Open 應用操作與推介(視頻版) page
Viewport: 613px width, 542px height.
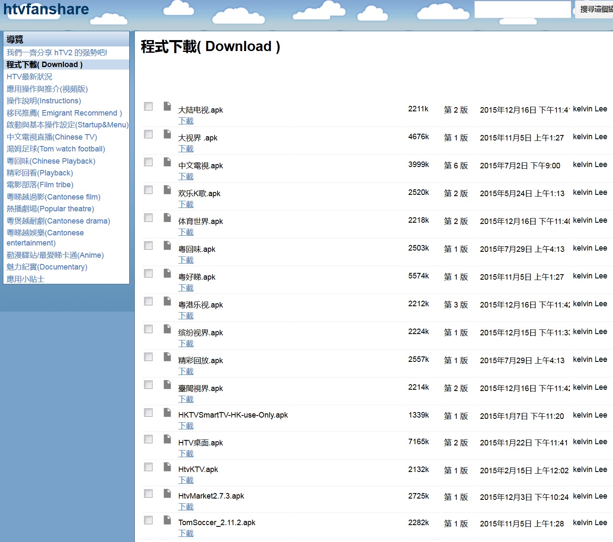click(x=47, y=89)
